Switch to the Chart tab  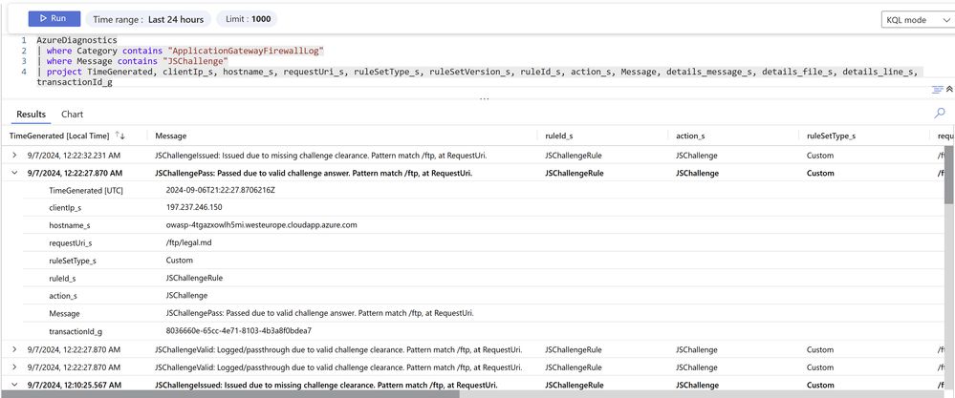[x=73, y=115]
